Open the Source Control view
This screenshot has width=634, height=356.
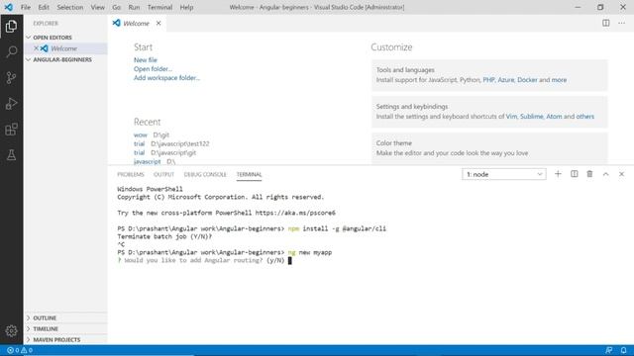coord(11,77)
